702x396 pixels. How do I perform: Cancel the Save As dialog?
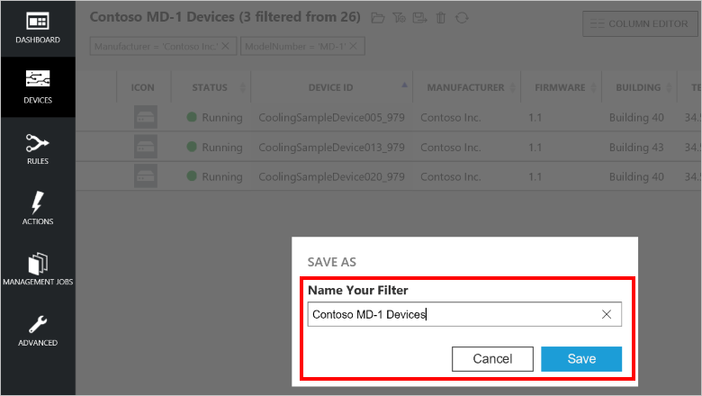click(492, 359)
